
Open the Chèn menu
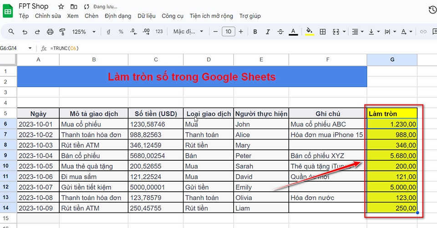click(x=91, y=16)
